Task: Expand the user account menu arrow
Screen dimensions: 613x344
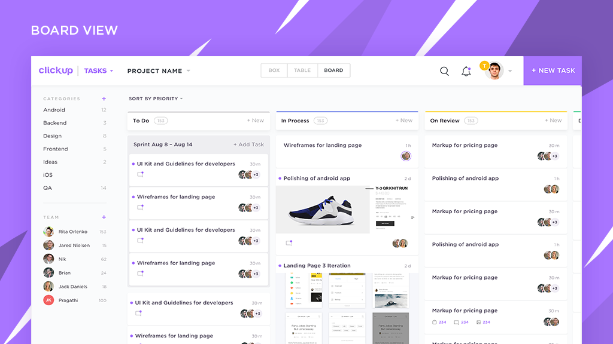Action: click(x=510, y=71)
